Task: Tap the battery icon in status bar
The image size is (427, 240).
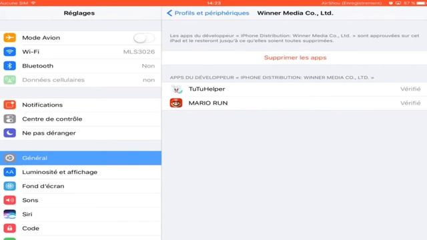Action: (421, 3)
